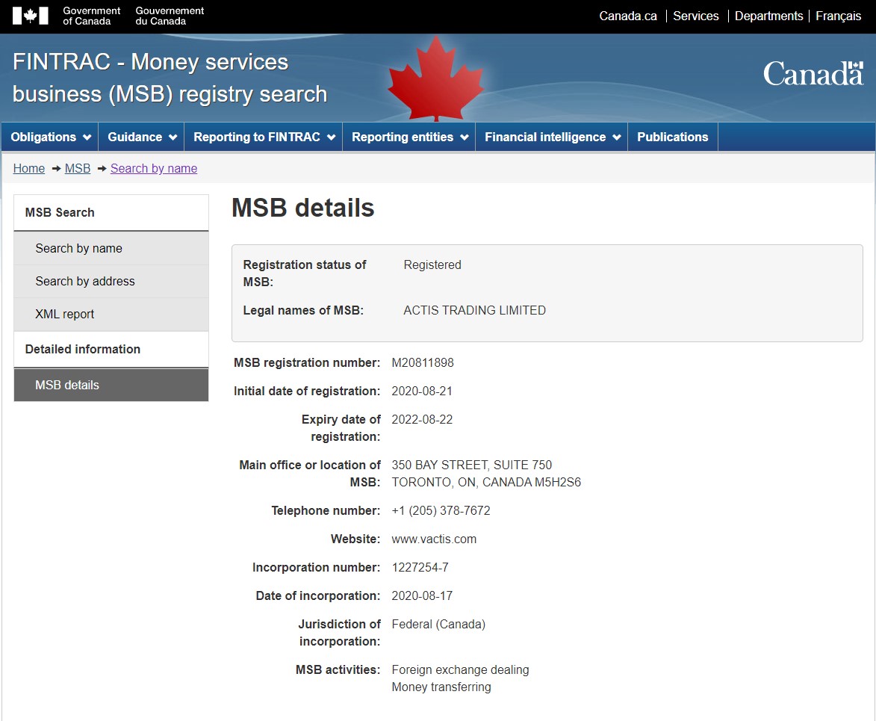
Task: Expand the Obligations dropdown menu
Action: (x=50, y=137)
